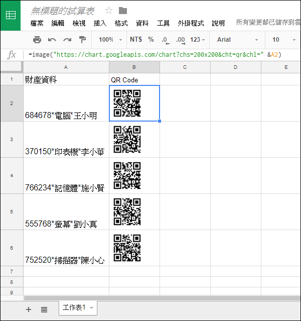Viewport: 301px width, 321px height.
Task: Click the QR code image in row 2
Action: tap(127, 103)
